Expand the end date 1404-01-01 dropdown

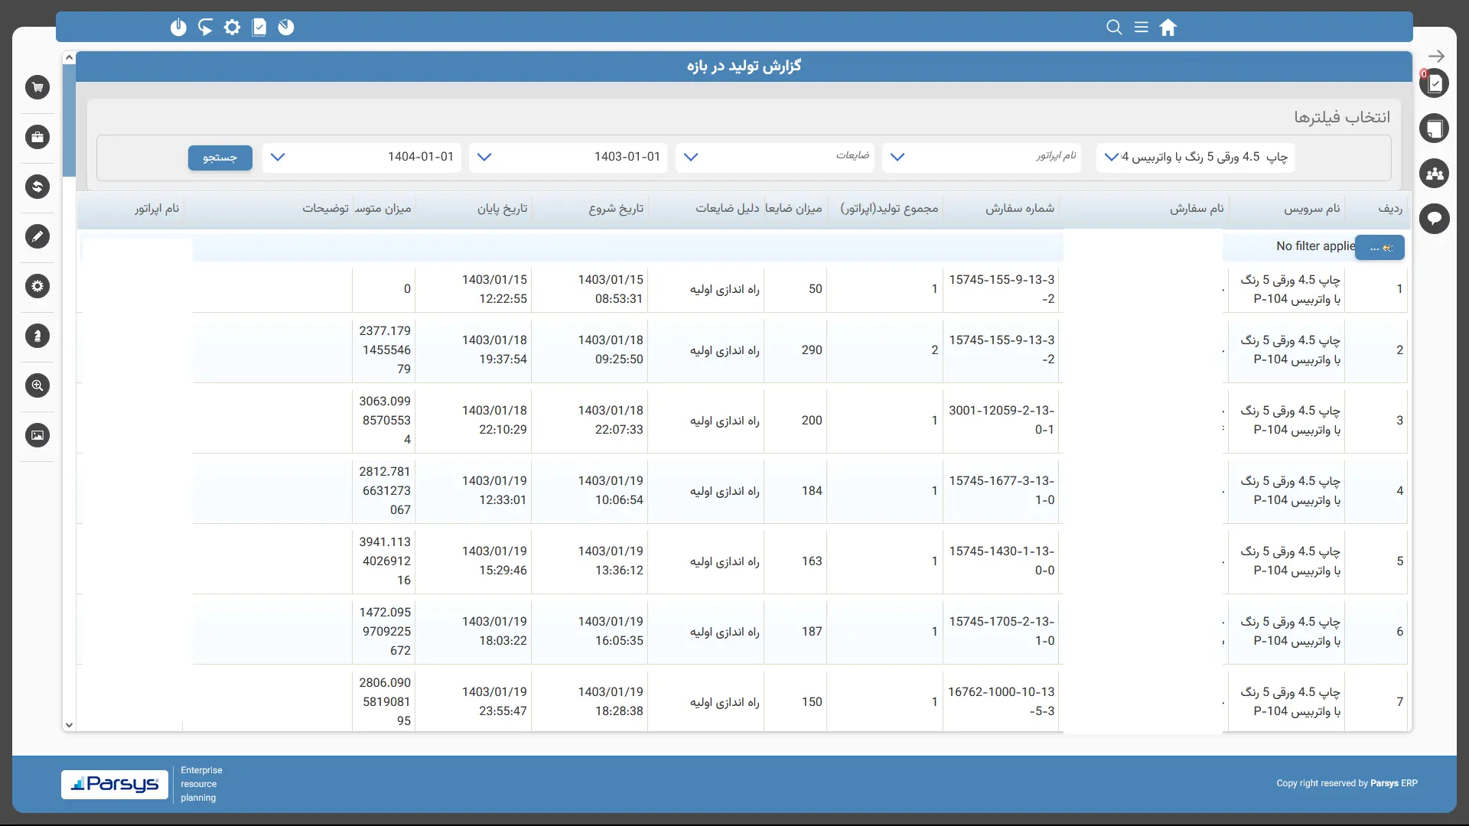278,157
